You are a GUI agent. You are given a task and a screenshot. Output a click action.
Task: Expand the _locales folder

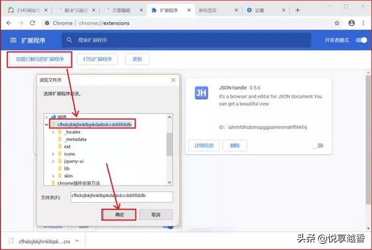pyautogui.click(x=53, y=132)
